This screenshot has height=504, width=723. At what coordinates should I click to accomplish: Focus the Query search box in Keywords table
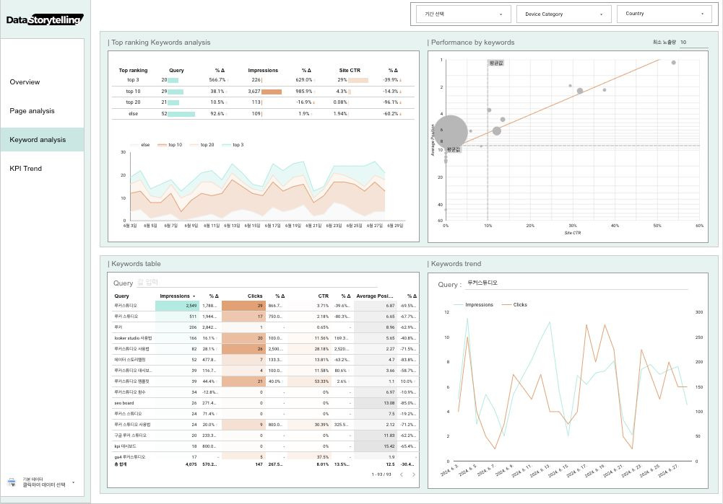[256, 283]
